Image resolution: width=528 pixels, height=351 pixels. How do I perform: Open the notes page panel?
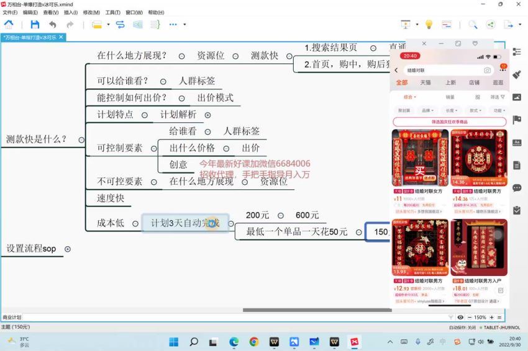pyautogui.click(x=517, y=165)
